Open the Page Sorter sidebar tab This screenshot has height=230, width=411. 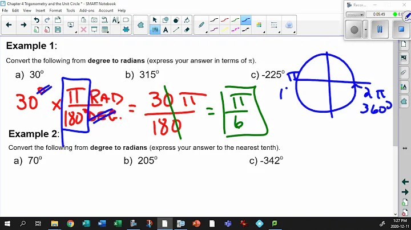click(404, 44)
